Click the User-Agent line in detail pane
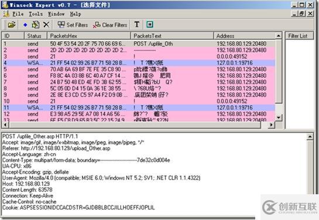Screen dimensions: 319x220 [101, 178]
